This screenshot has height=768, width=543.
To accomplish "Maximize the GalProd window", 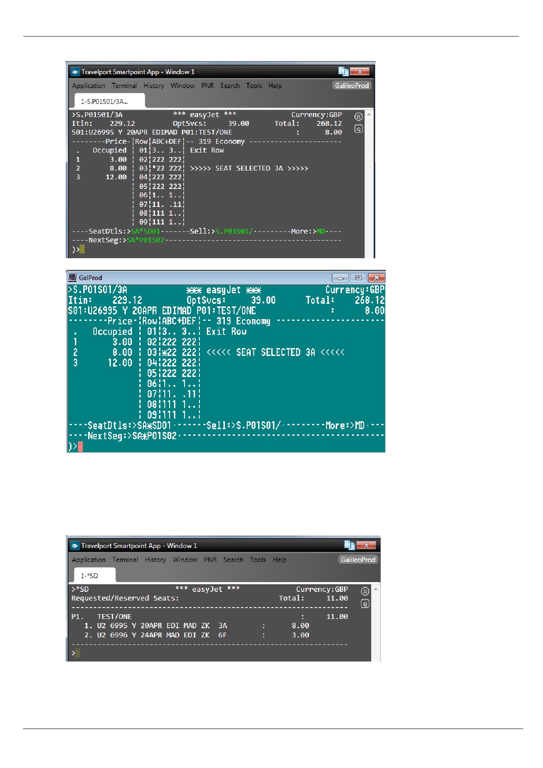I will pyautogui.click(x=358, y=277).
